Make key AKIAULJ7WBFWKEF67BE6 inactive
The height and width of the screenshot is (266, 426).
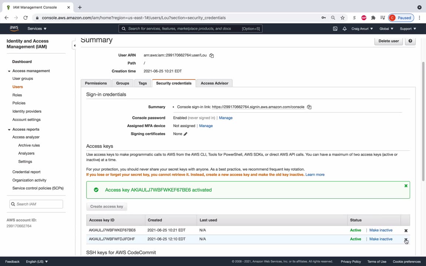pos(381,230)
